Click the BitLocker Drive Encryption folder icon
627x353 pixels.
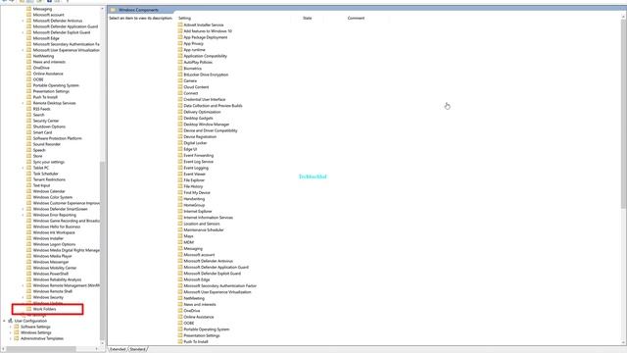[x=180, y=75]
